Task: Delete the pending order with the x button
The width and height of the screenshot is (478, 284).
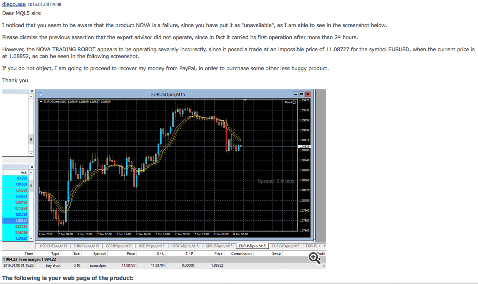Action: coord(324,266)
